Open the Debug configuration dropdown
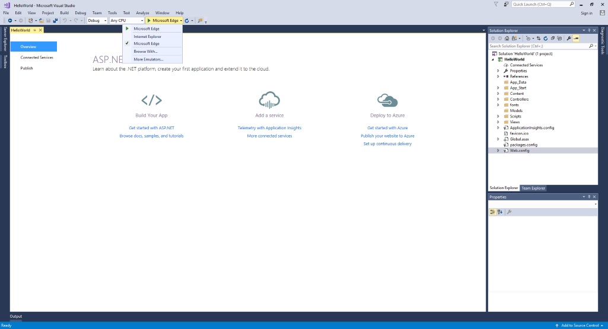The image size is (608, 329). point(97,21)
